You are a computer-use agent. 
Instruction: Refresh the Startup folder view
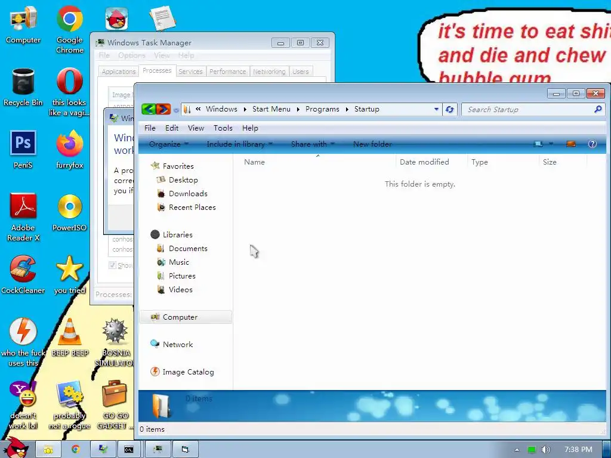449,110
